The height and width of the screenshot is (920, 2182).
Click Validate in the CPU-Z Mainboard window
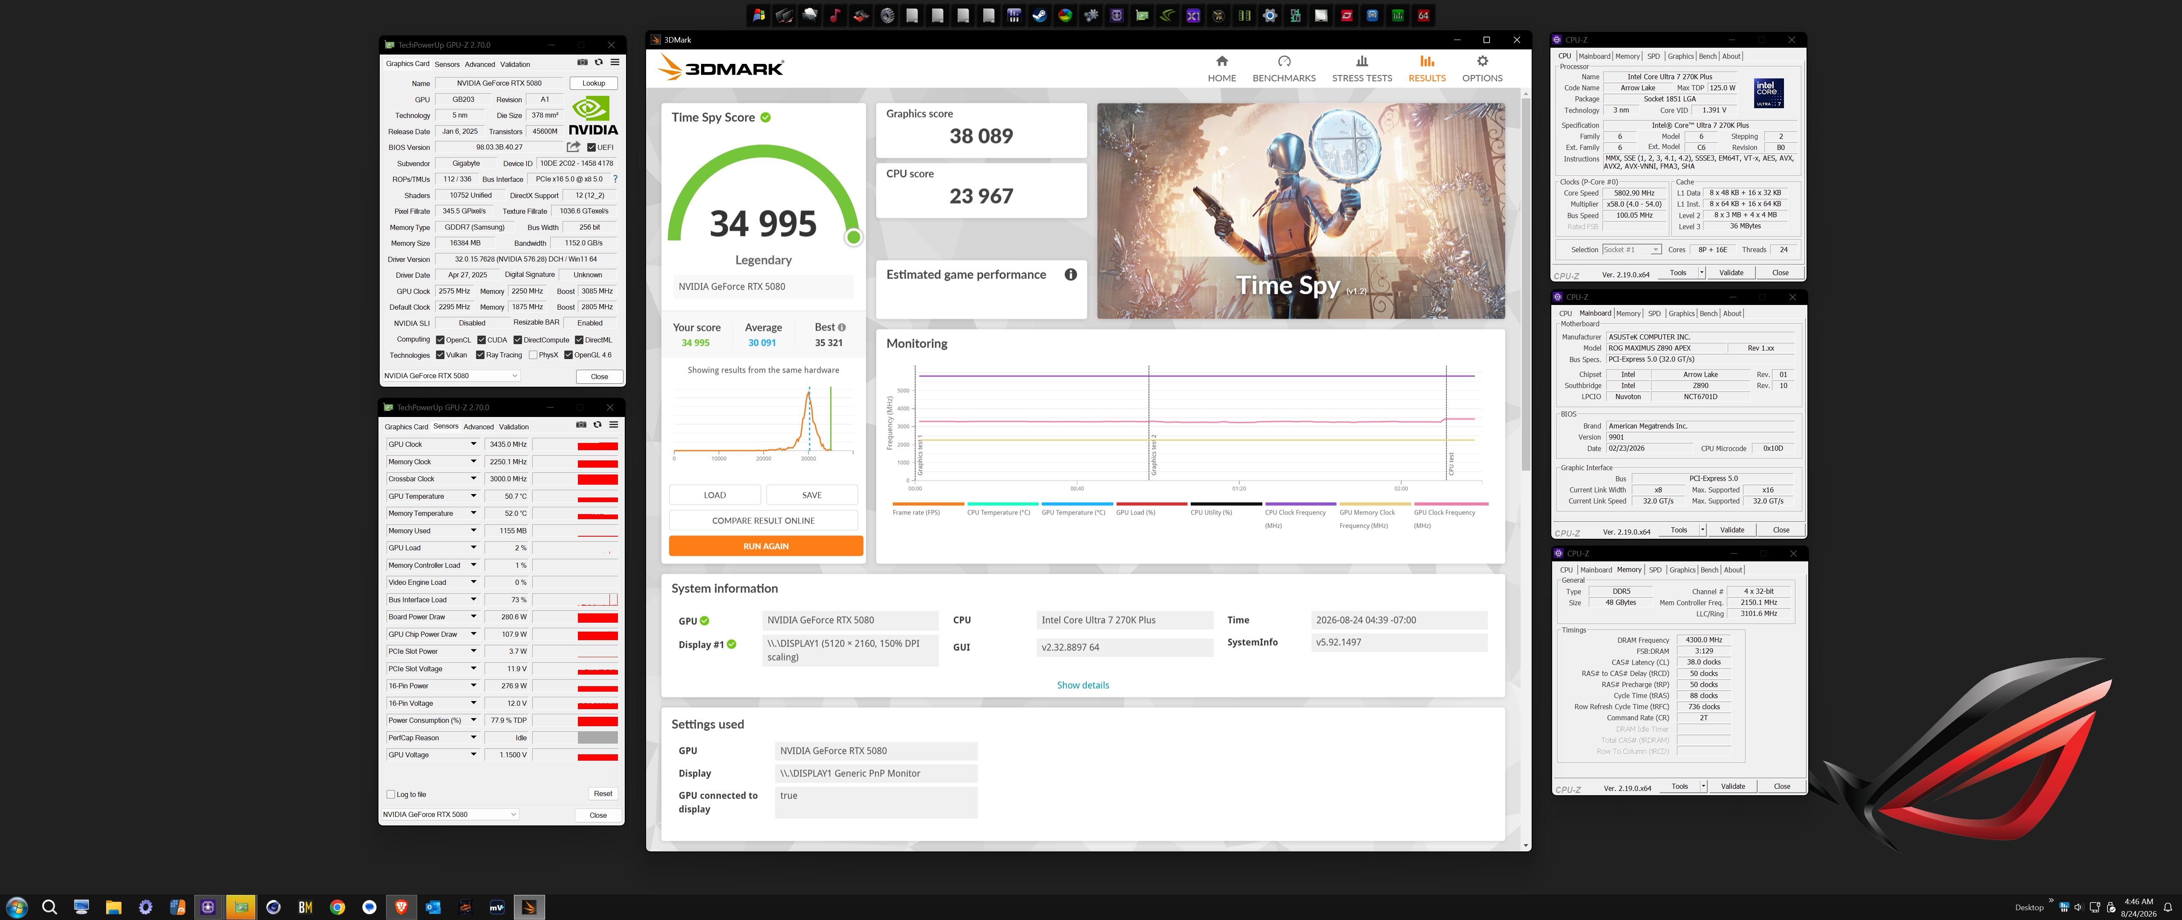click(x=1732, y=530)
